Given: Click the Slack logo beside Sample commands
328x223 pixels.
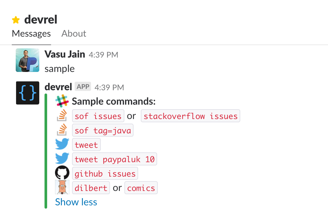Looking at the screenshot, I should pos(62,101).
